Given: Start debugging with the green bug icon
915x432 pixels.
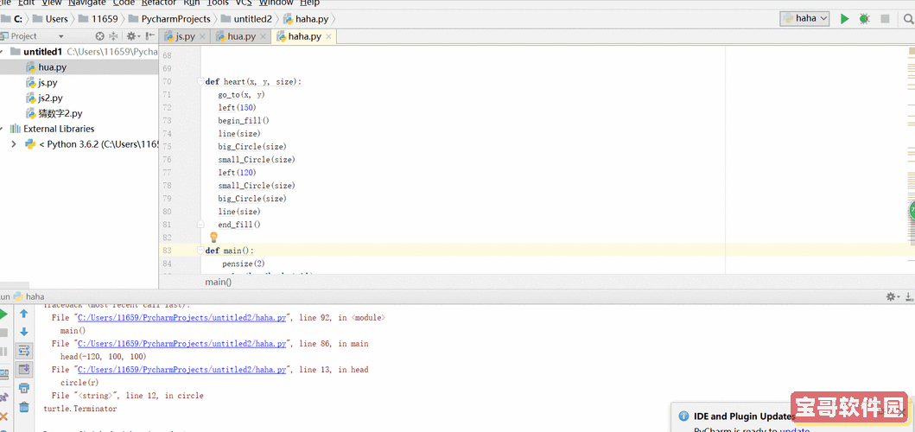Looking at the screenshot, I should point(864,19).
